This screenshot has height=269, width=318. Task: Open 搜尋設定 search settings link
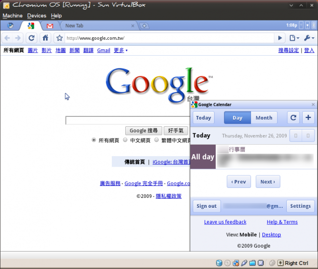tap(289, 50)
